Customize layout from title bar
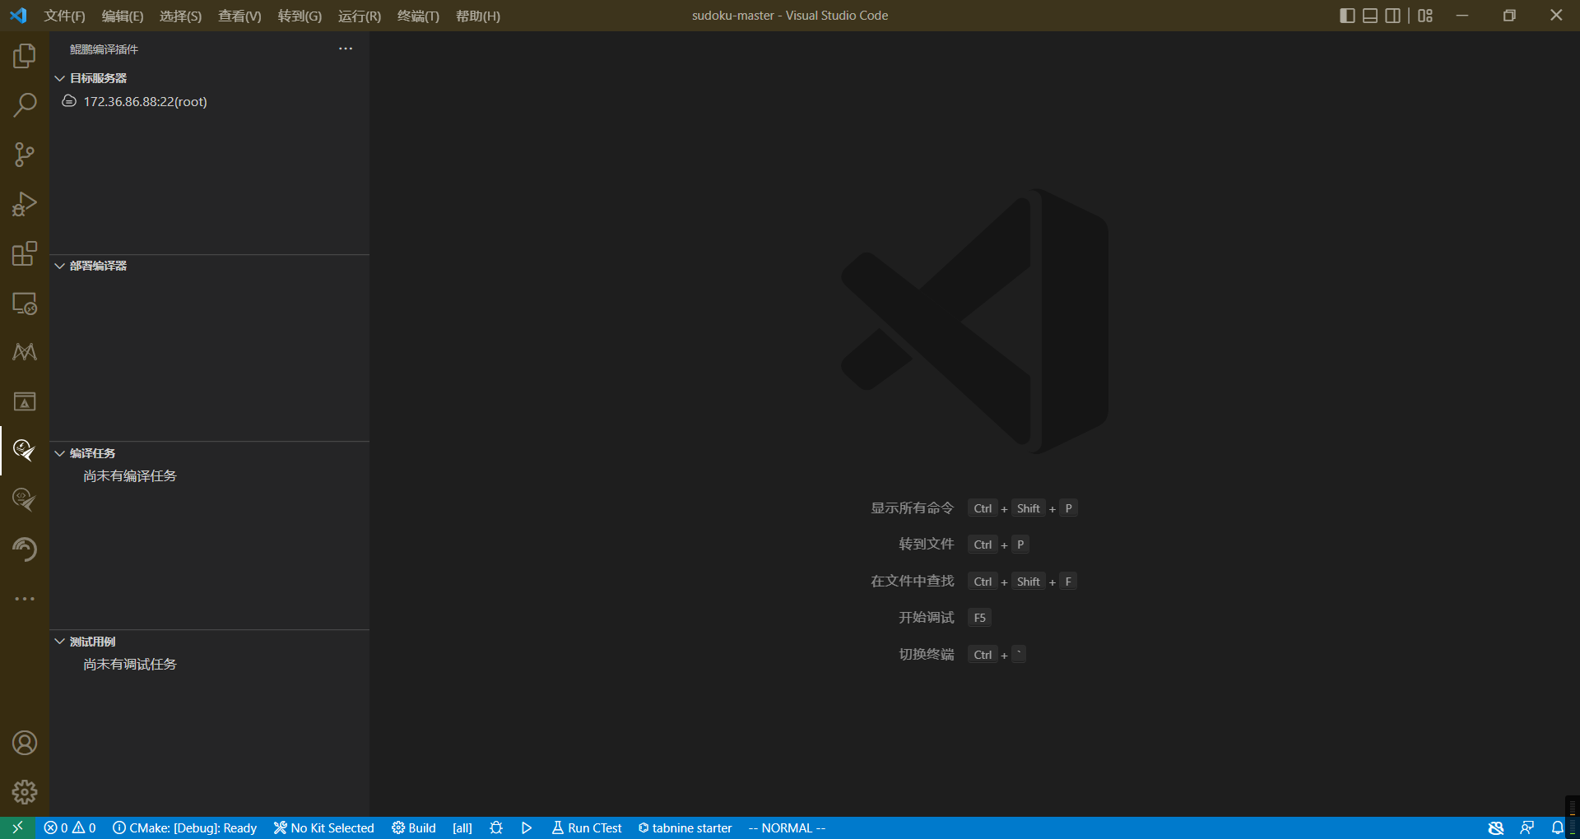The height and width of the screenshot is (839, 1580). pos(1425,16)
